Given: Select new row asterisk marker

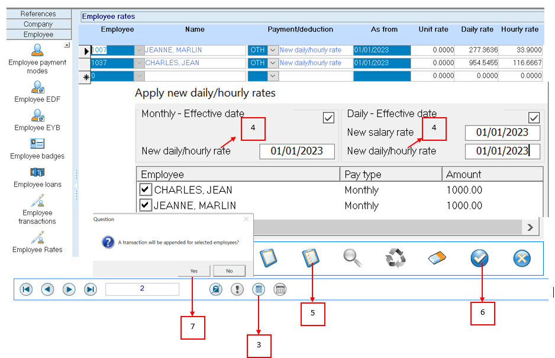Looking at the screenshot, I should click(x=85, y=77).
